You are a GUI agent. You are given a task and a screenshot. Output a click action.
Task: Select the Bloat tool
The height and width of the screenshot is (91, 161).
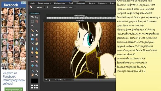pos(32,66)
